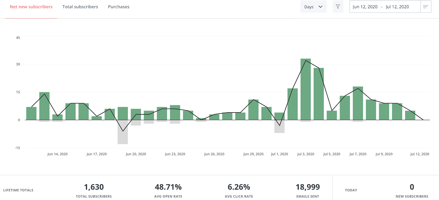Click the green bar at Jul 7, 2020

coord(358,103)
